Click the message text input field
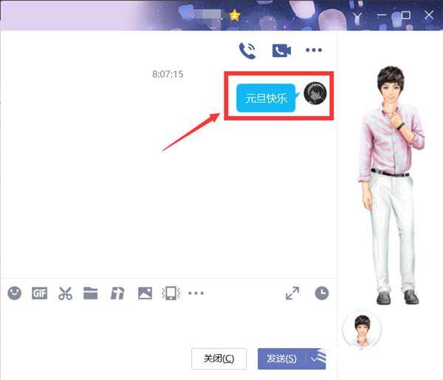The image size is (443, 380). point(168,324)
